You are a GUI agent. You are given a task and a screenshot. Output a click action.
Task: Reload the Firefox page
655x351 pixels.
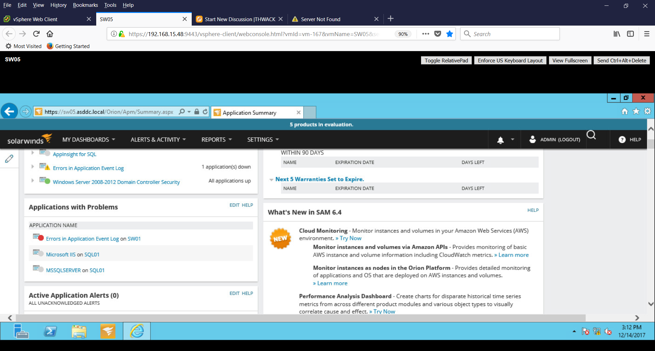pyautogui.click(x=36, y=34)
